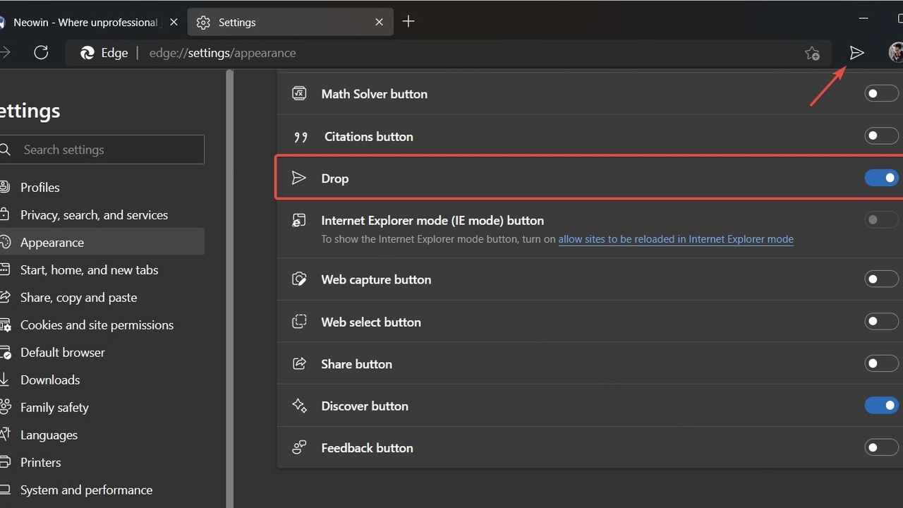Switch on the Citations button toggle
This screenshot has width=903, height=508.
[x=881, y=136]
